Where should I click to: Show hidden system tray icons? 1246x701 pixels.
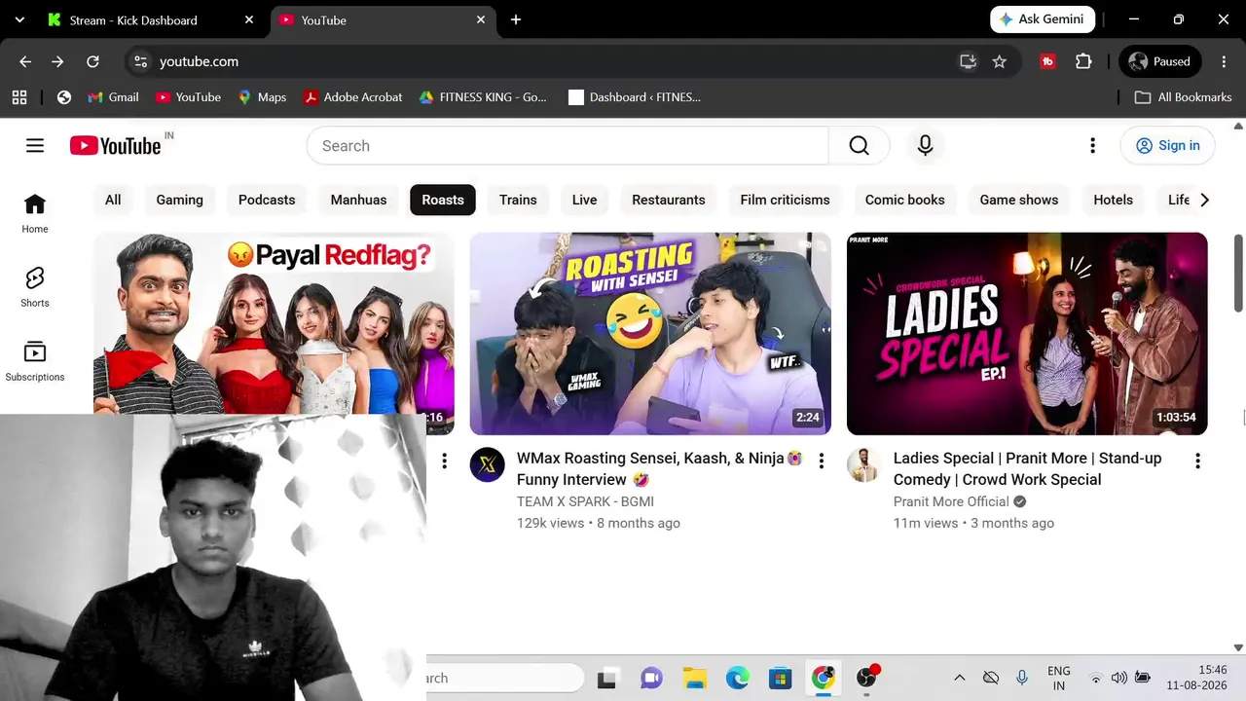pos(959,679)
